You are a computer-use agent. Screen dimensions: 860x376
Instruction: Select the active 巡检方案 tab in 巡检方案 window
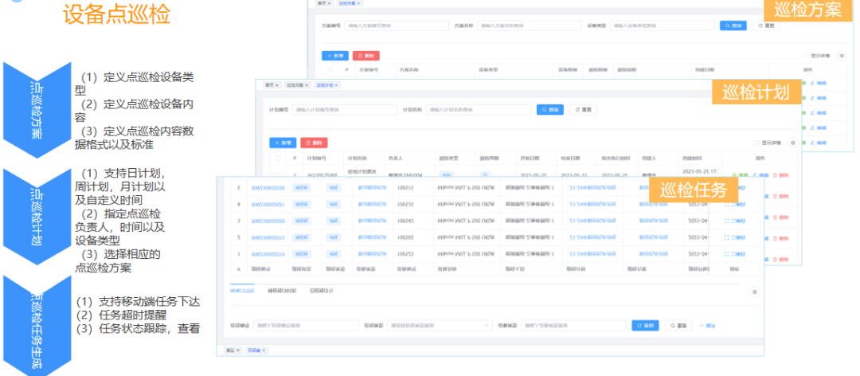(348, 3)
